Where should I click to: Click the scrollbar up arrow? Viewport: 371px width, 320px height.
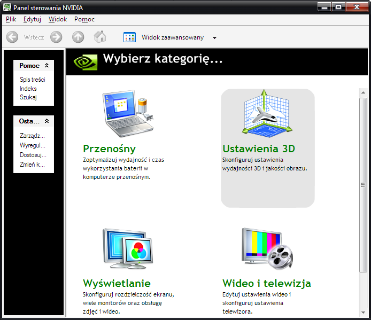coord(363,92)
